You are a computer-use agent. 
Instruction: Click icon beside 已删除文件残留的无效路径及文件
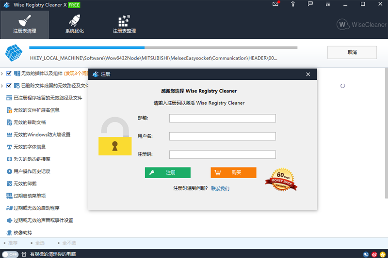pos(17,86)
